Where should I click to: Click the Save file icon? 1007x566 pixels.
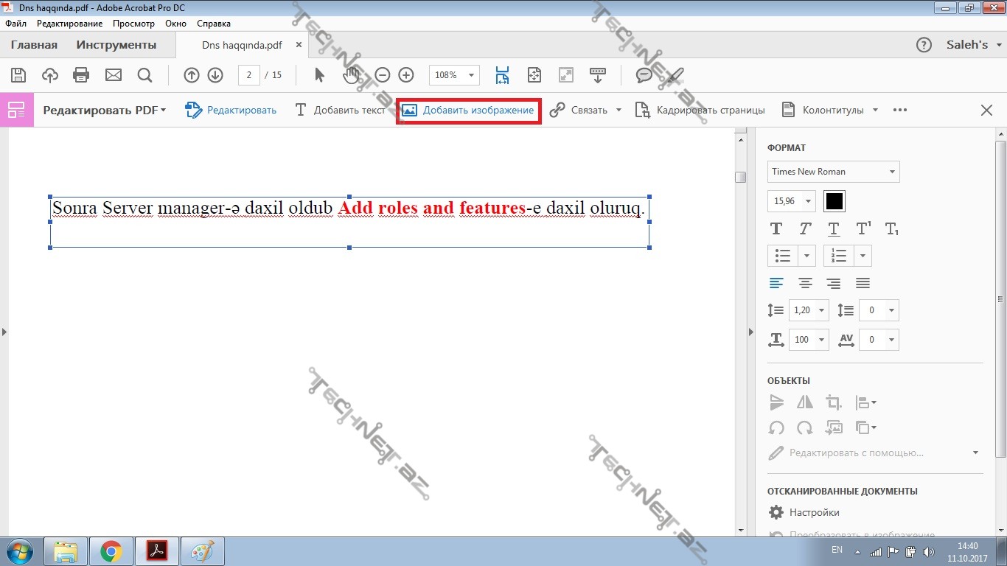point(18,75)
